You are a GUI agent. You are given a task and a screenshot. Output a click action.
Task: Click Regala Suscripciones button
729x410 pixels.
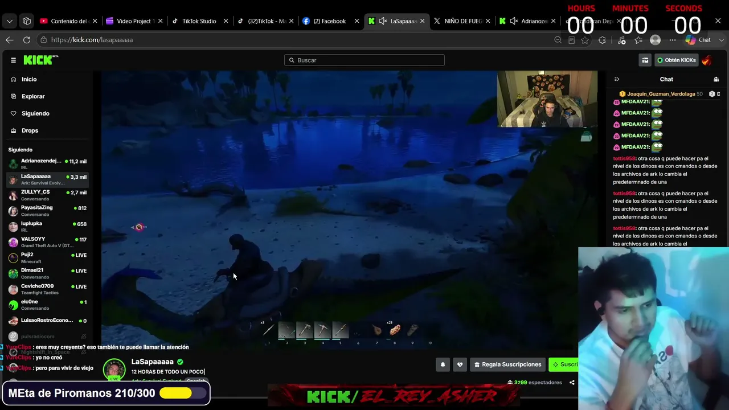507,364
